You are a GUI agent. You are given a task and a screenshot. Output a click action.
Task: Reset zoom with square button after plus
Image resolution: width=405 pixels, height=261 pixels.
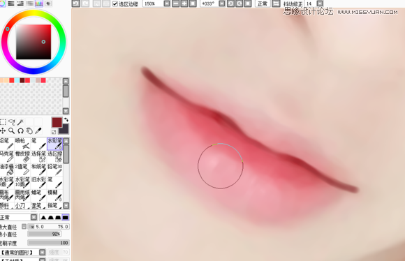[x=193, y=3]
